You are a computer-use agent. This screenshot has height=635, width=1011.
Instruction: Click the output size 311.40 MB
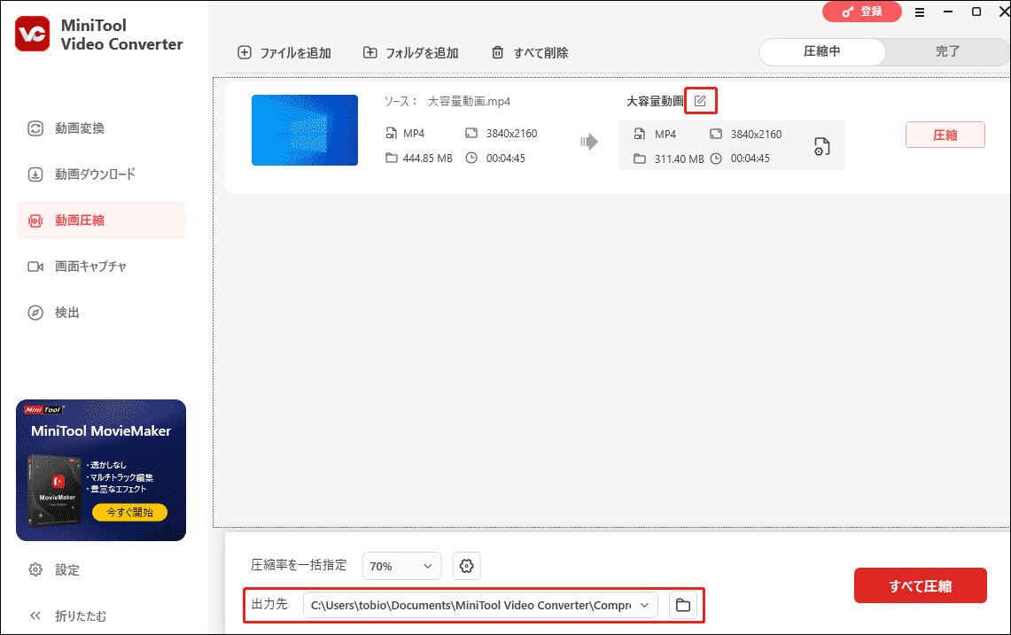pyautogui.click(x=679, y=159)
